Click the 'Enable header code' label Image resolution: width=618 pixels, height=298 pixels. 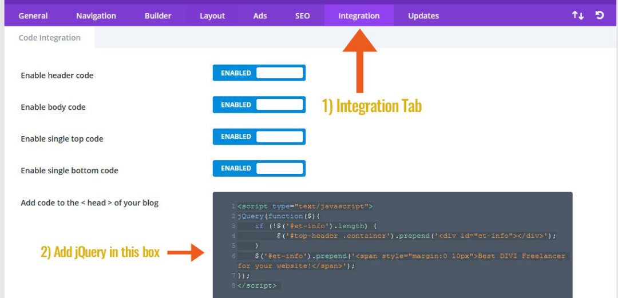(x=57, y=76)
